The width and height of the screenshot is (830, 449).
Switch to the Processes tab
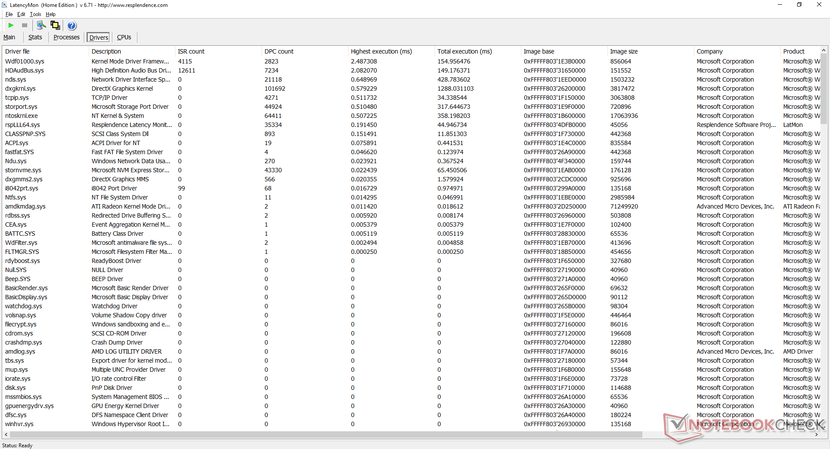[67, 38]
